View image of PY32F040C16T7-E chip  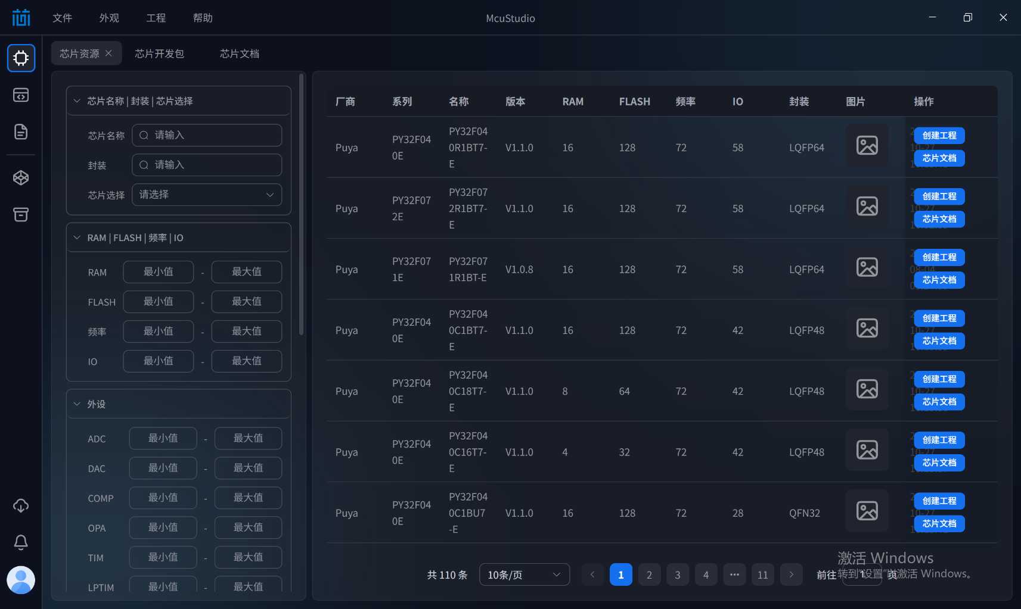[x=867, y=449]
